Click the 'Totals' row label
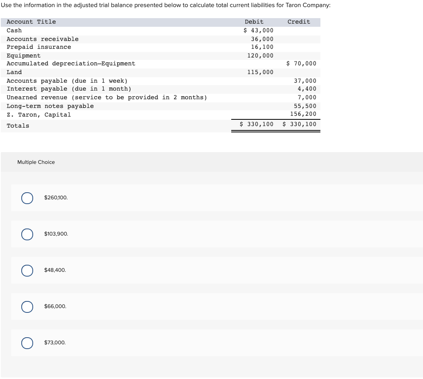 tap(18, 126)
